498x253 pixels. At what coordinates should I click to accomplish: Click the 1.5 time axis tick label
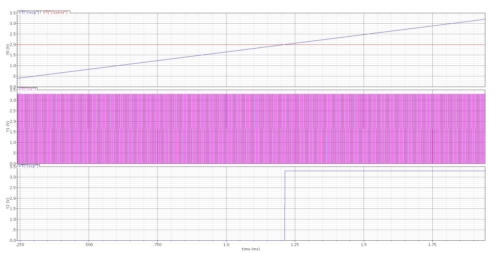[x=364, y=244]
